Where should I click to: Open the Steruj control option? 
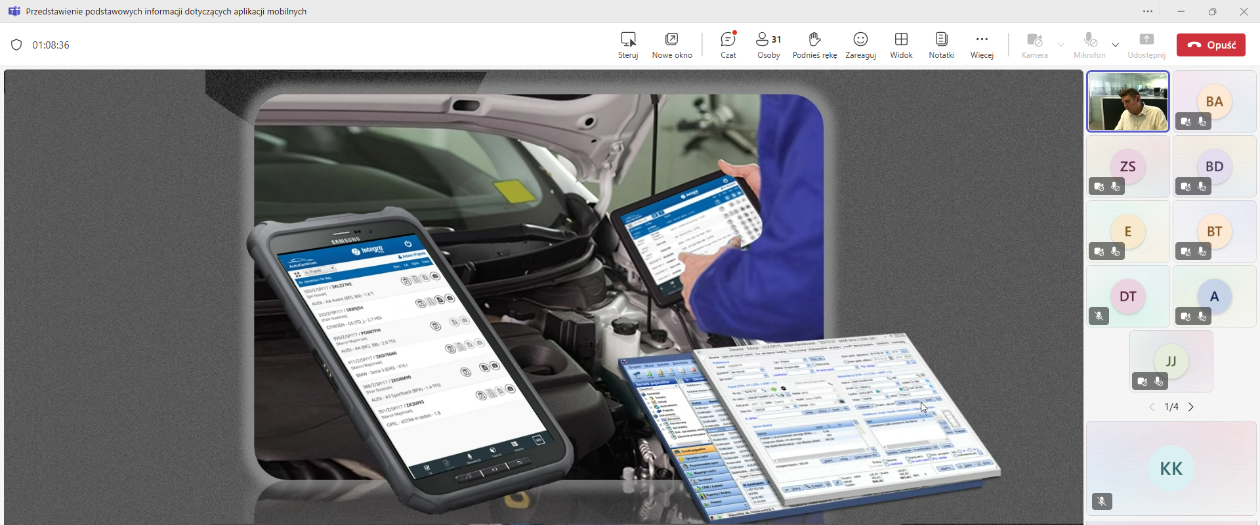[628, 45]
